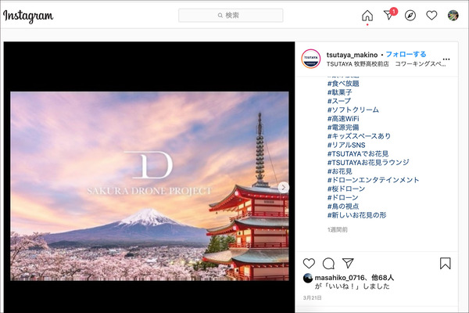Open hashtag #ドローンエンタテインメント

(x=374, y=180)
